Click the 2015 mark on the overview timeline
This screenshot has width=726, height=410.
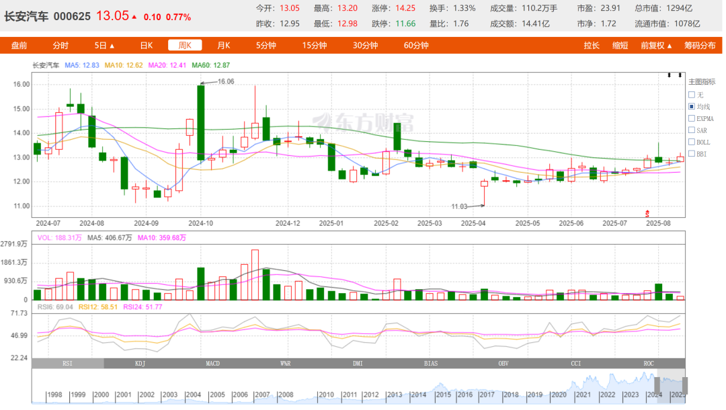click(x=443, y=395)
